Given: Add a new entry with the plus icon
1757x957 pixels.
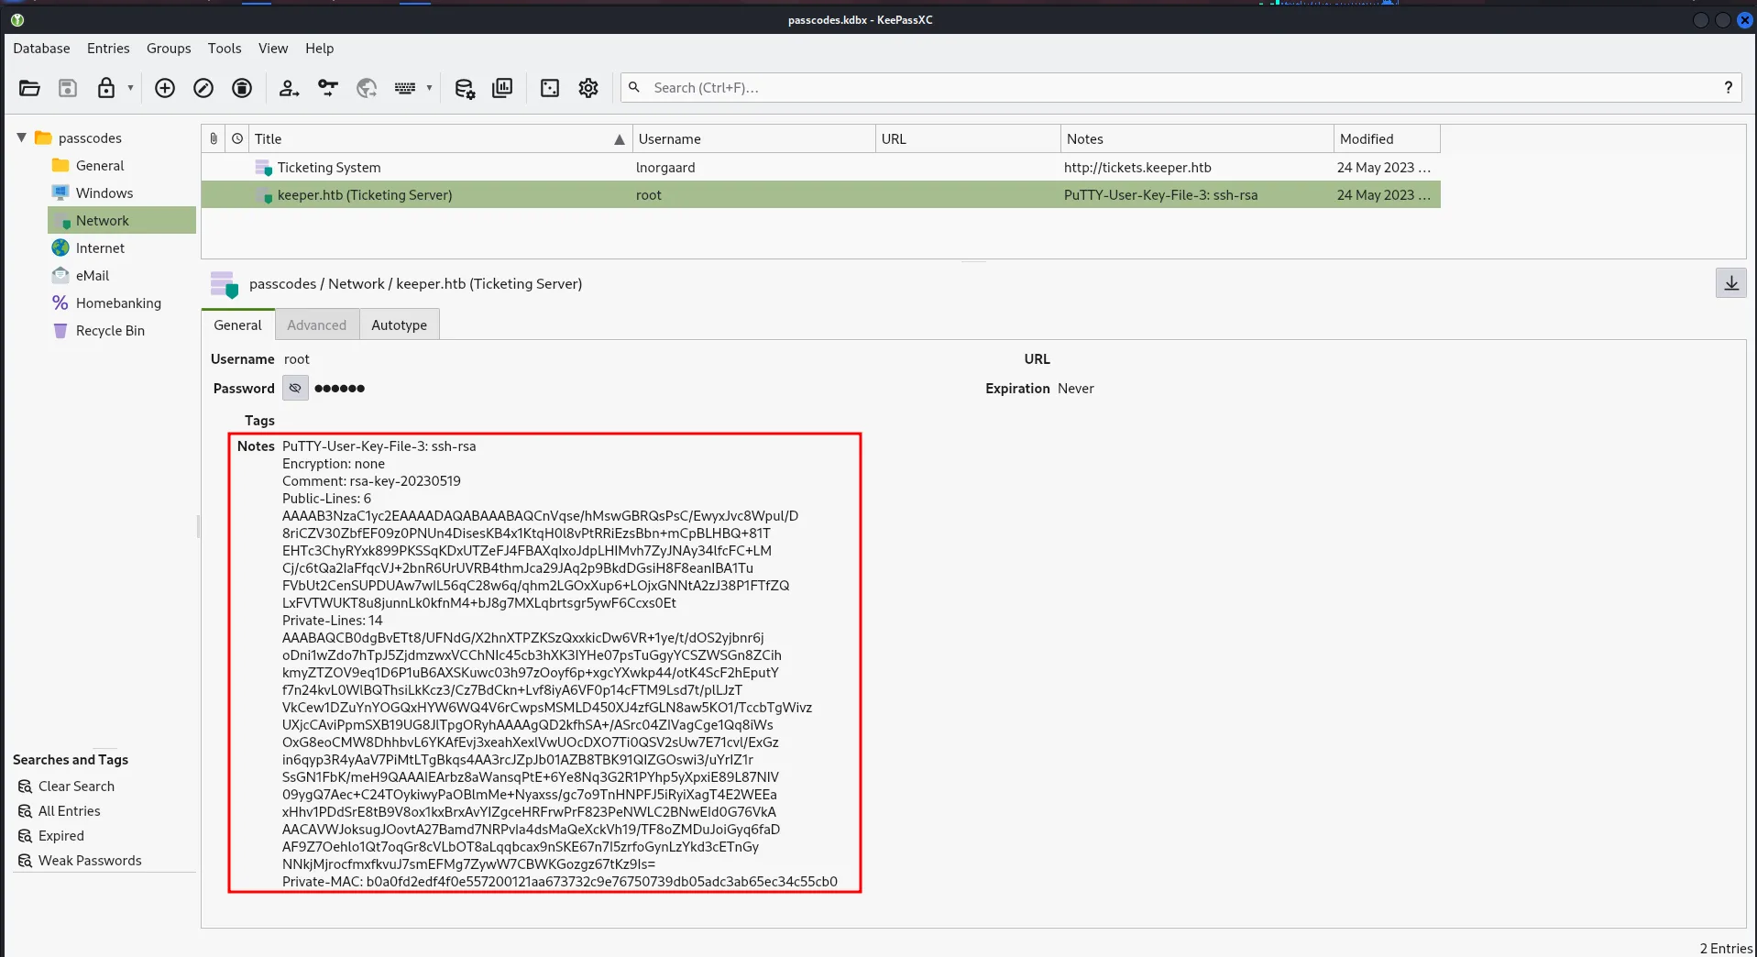Looking at the screenshot, I should 165,88.
